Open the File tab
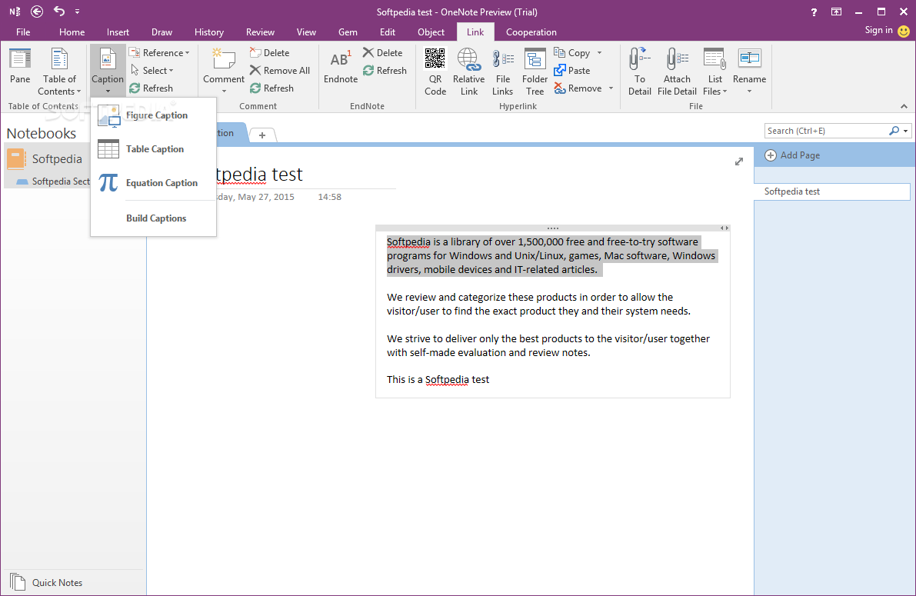Image resolution: width=916 pixels, height=596 pixels. click(x=23, y=32)
